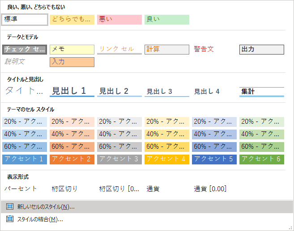The image size is (294, 231).
Task: Apply the アクセント 6 green swatch
Action: click(x=261, y=159)
